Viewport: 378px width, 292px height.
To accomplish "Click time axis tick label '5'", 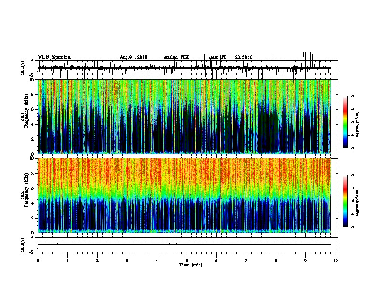I will 187,261.
